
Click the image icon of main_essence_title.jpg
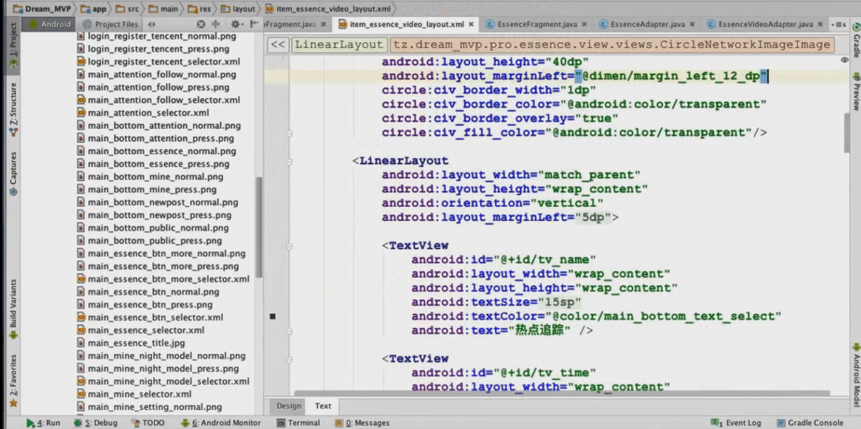point(82,343)
